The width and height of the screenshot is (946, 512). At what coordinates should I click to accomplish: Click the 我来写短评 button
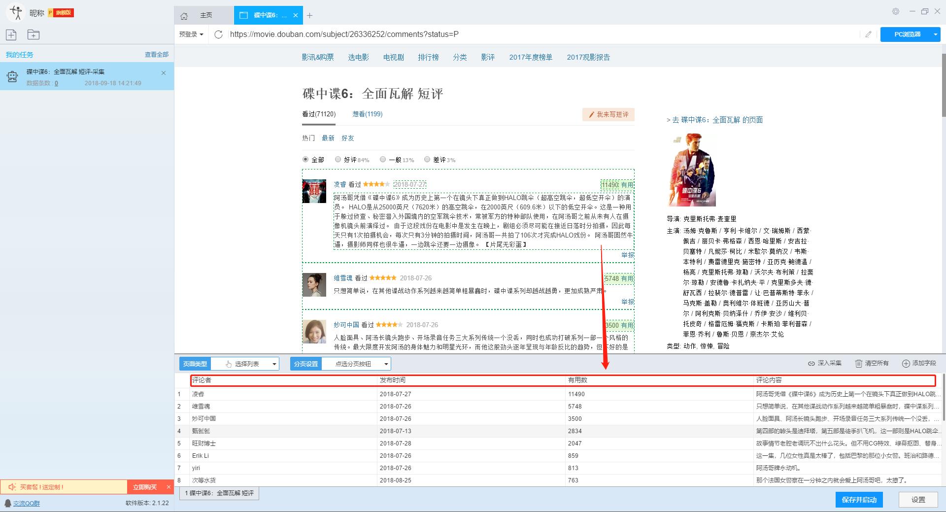[x=608, y=114]
